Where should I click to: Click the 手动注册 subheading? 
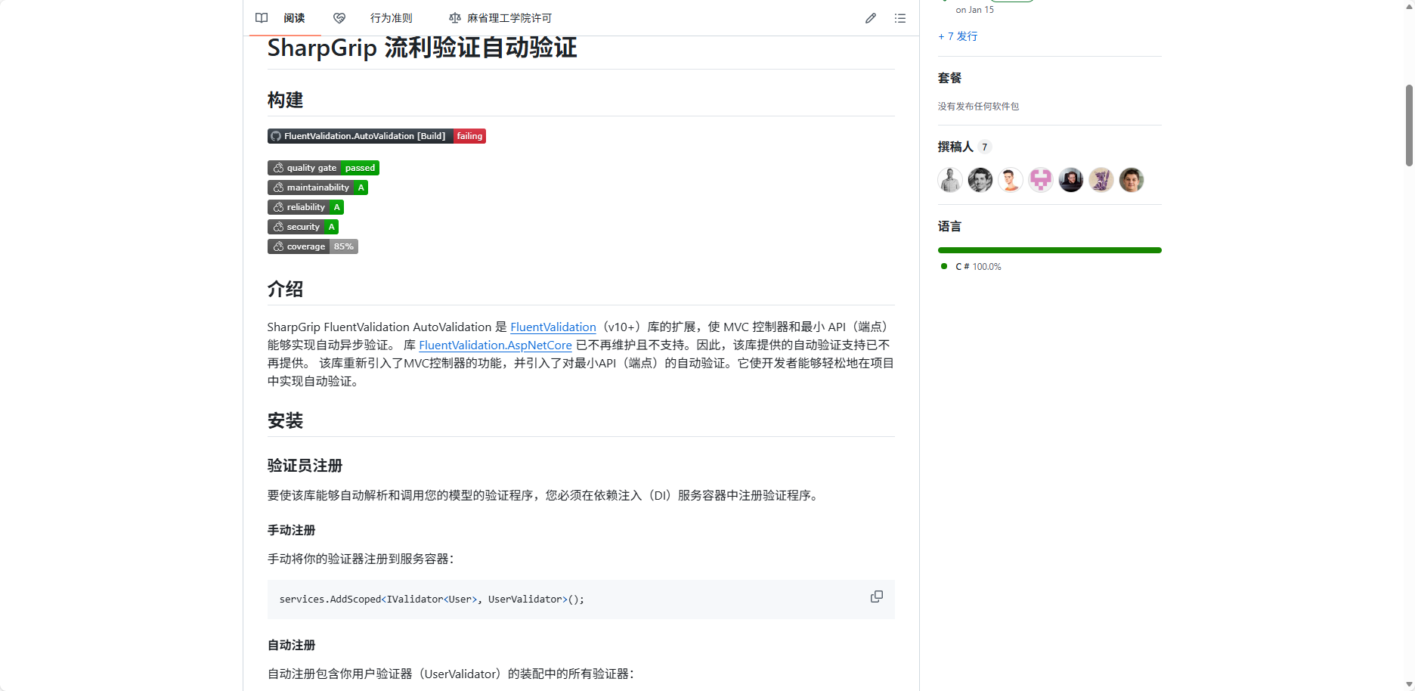(292, 530)
